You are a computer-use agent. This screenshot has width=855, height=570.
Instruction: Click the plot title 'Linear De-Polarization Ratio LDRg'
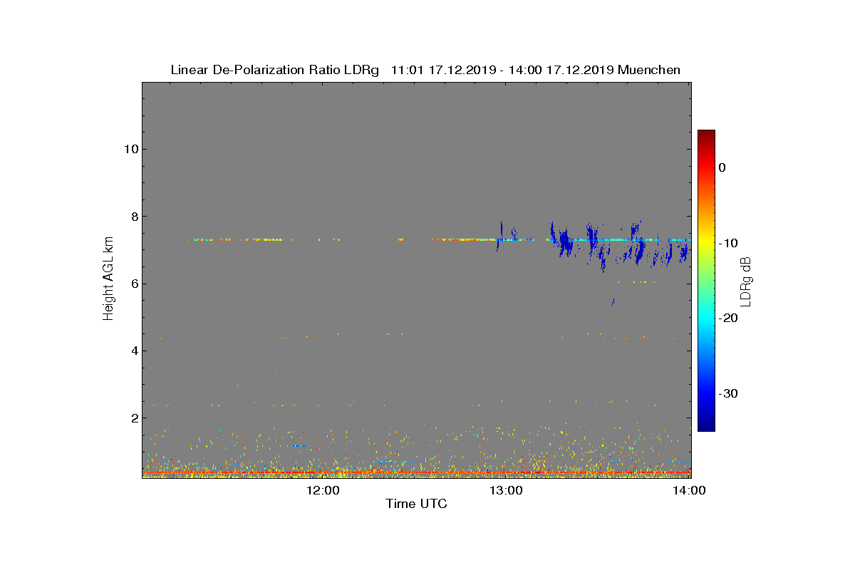276,70
